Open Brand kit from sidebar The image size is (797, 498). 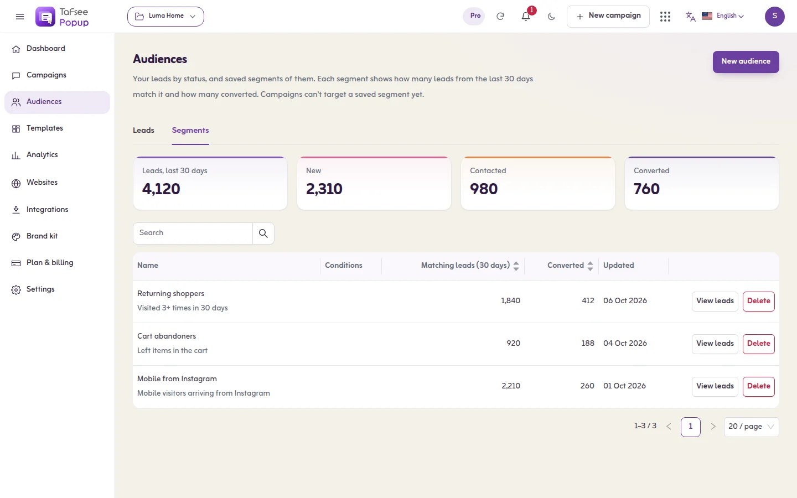[57, 236]
